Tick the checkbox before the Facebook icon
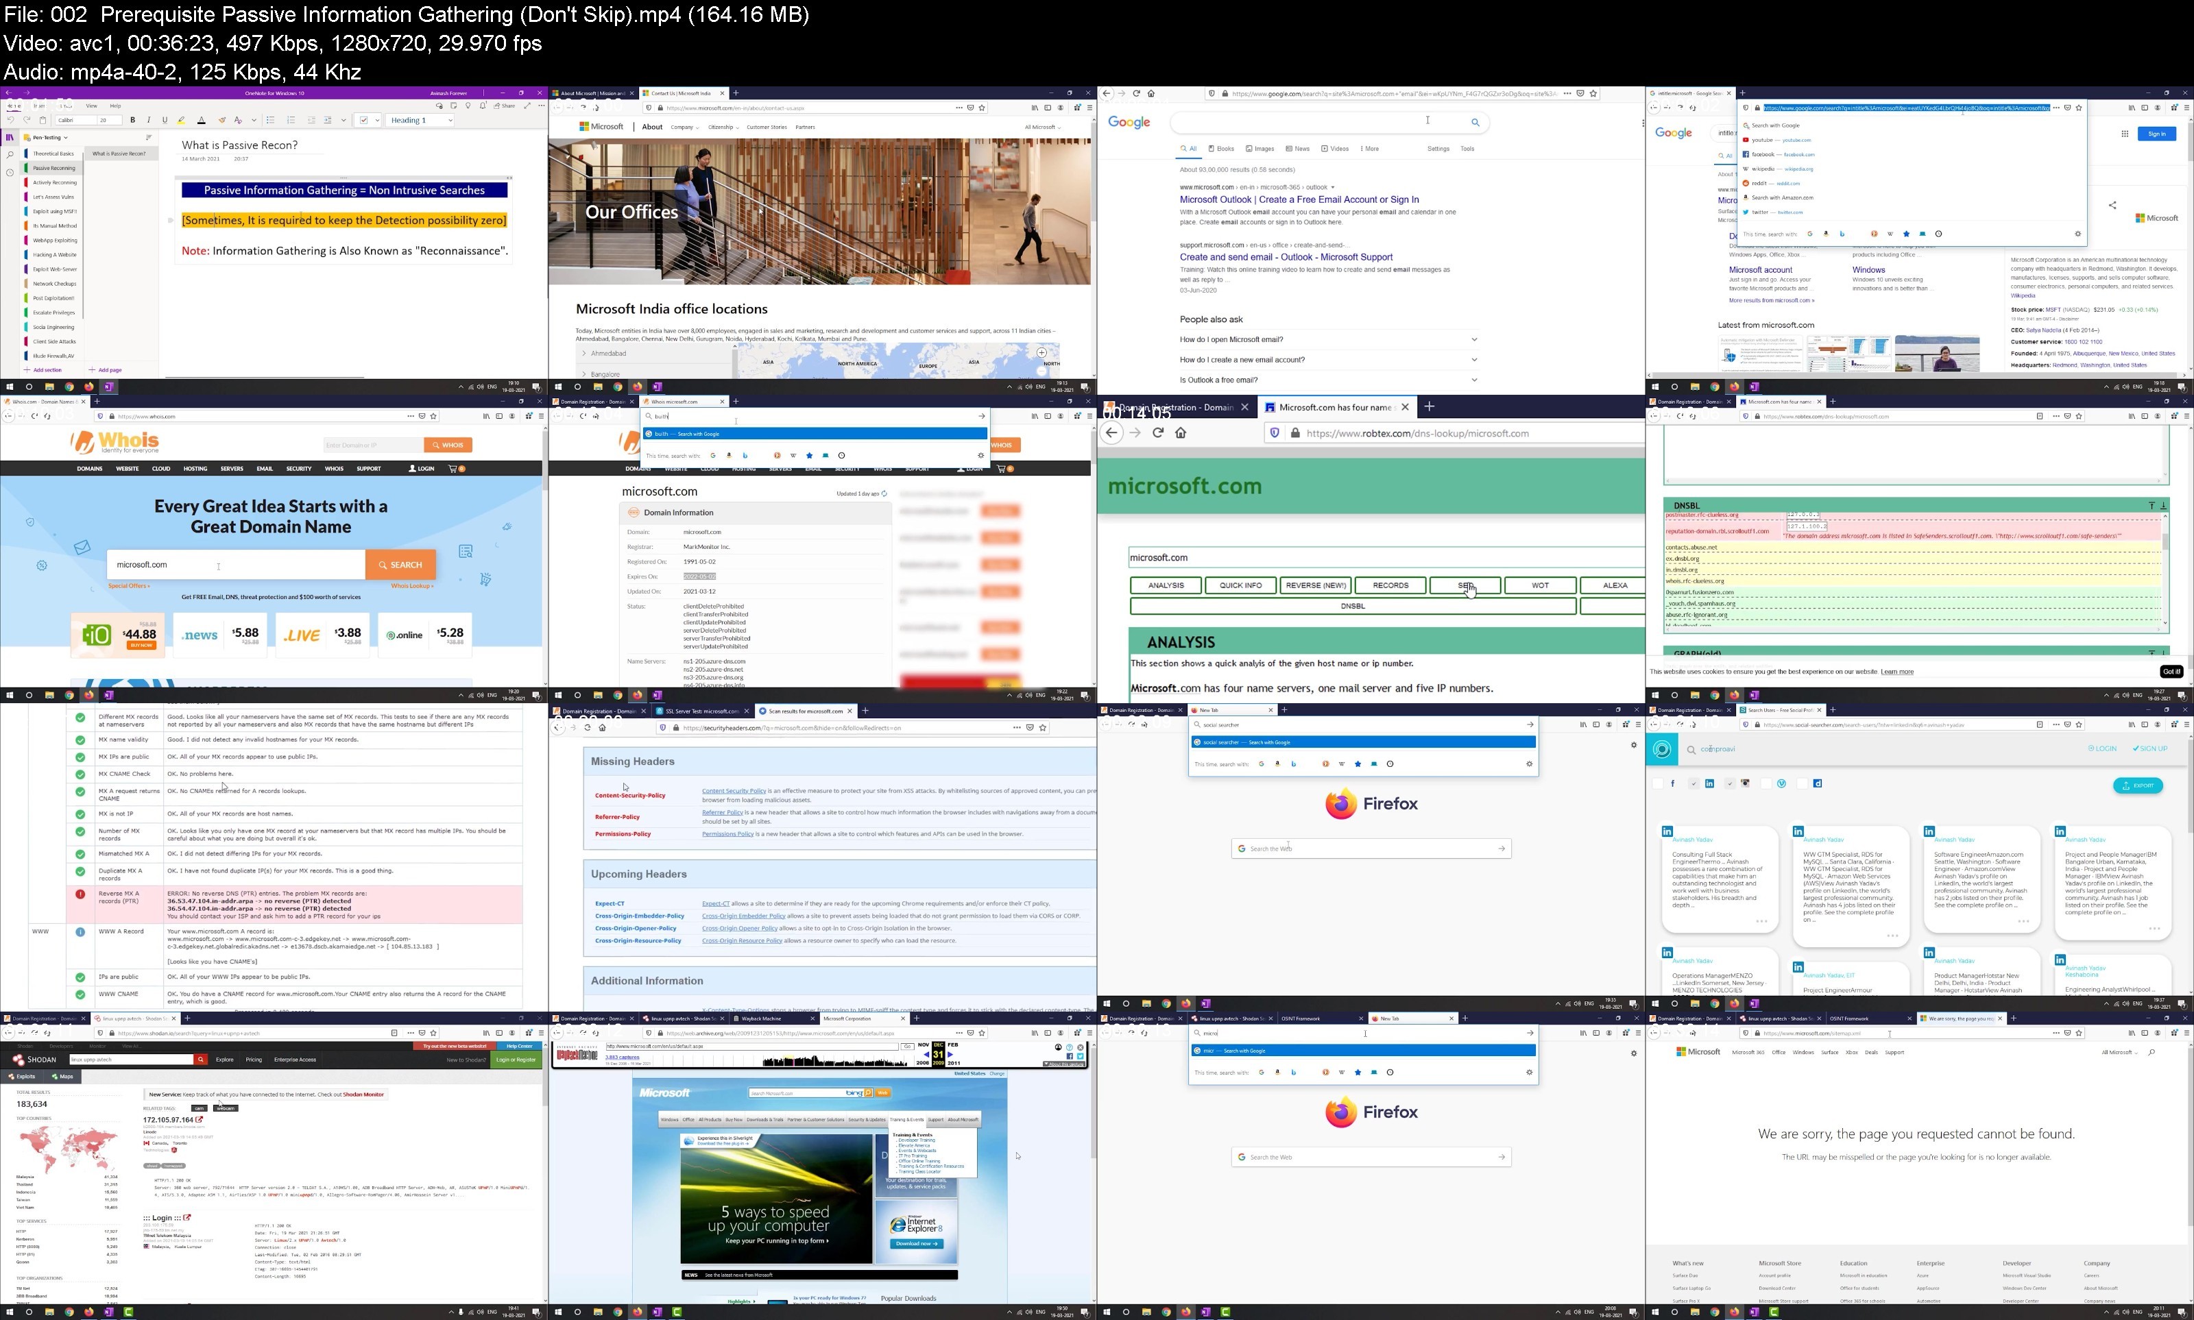 [1658, 783]
